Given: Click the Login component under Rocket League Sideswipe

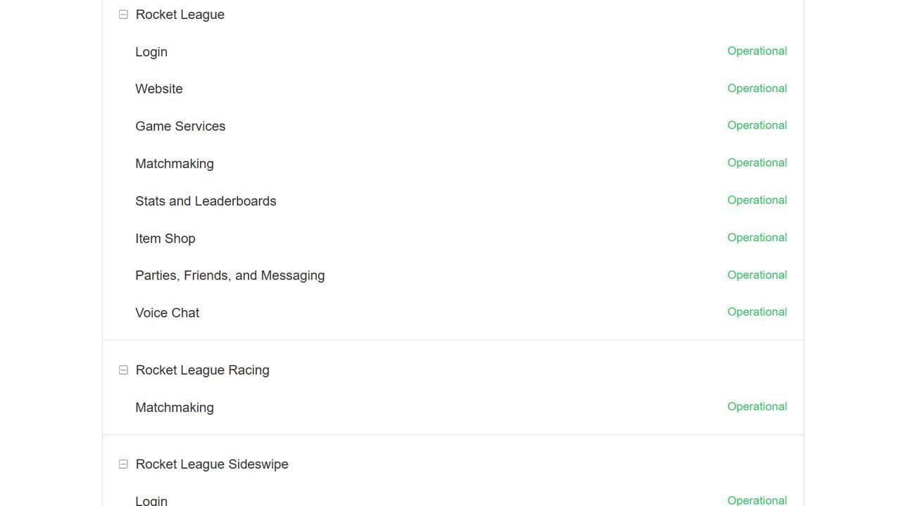Looking at the screenshot, I should (151, 500).
